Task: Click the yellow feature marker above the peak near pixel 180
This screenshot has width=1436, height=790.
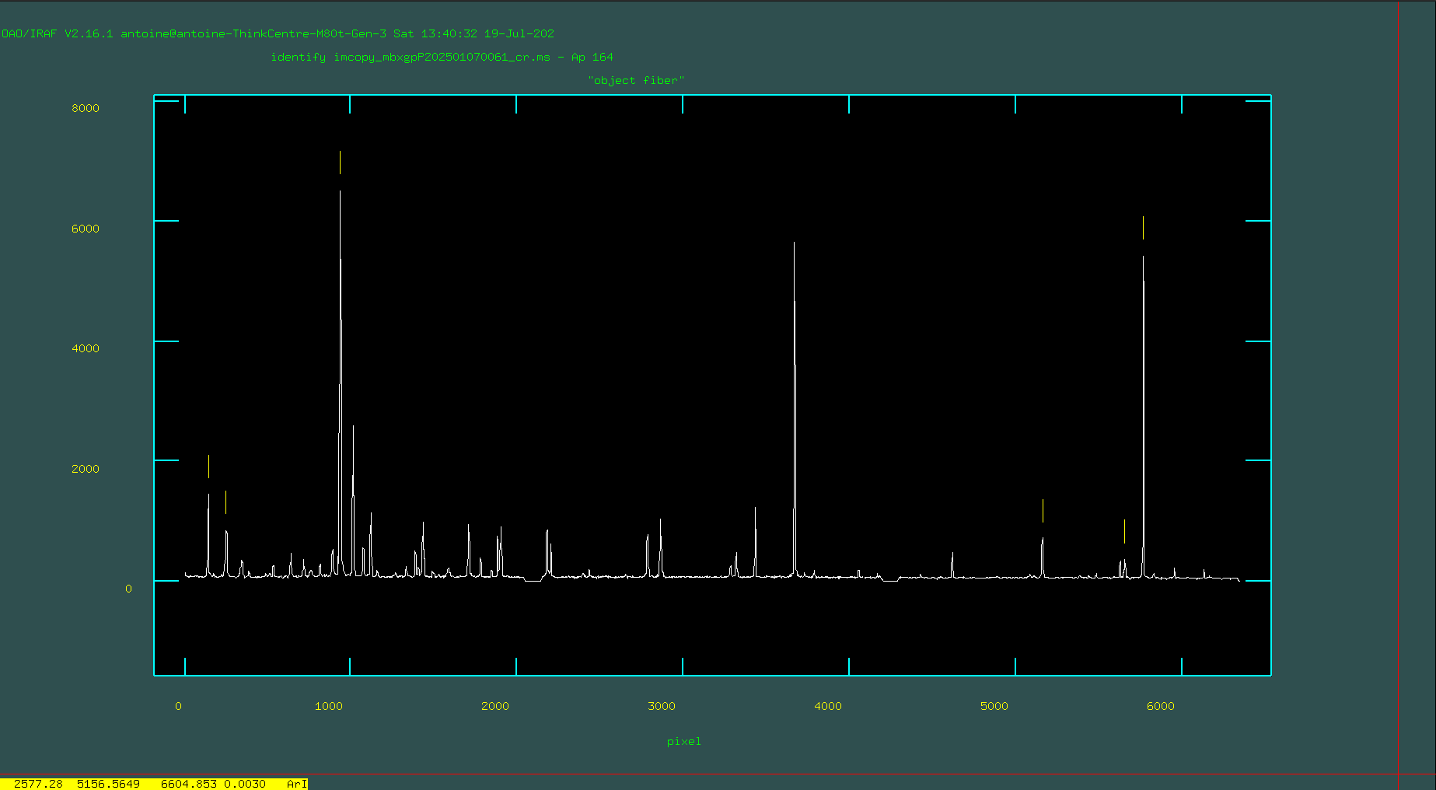Action: click(x=208, y=467)
